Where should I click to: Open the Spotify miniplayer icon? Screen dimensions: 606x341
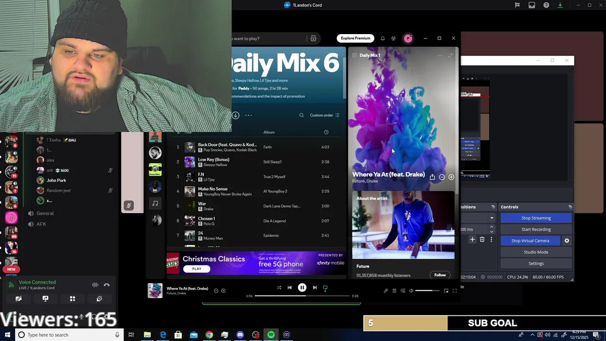pyautogui.click(x=446, y=291)
